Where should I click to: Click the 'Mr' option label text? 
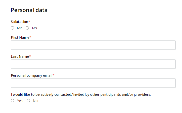coord(19,28)
